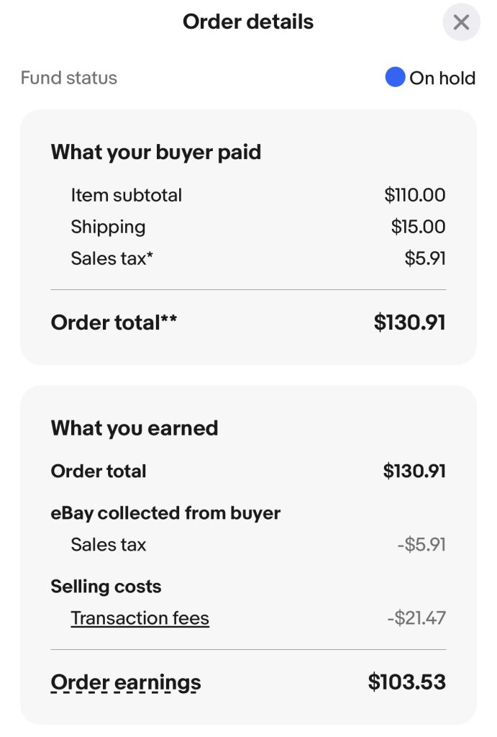This screenshot has height=737, width=497.
Task: Click the $103.53 order earnings total
Action: [x=408, y=682]
